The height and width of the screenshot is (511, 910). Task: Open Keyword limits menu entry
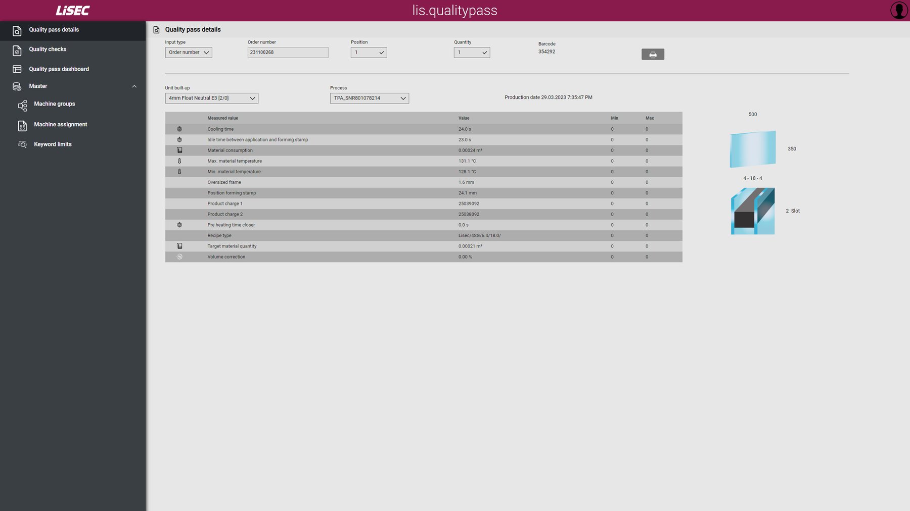click(x=53, y=144)
